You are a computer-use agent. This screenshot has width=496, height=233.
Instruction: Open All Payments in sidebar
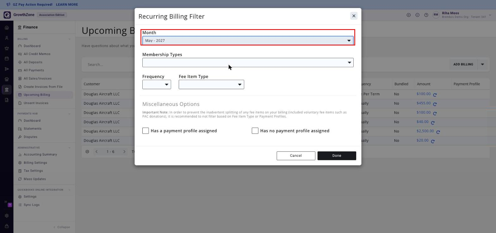pos(34,71)
